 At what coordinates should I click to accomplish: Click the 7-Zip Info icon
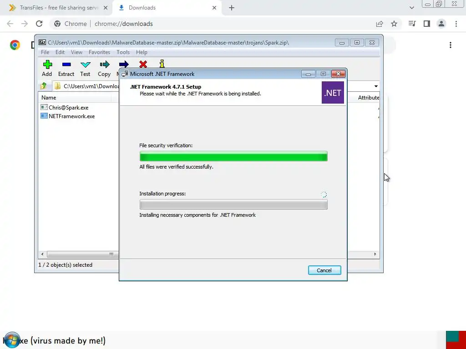point(162,64)
